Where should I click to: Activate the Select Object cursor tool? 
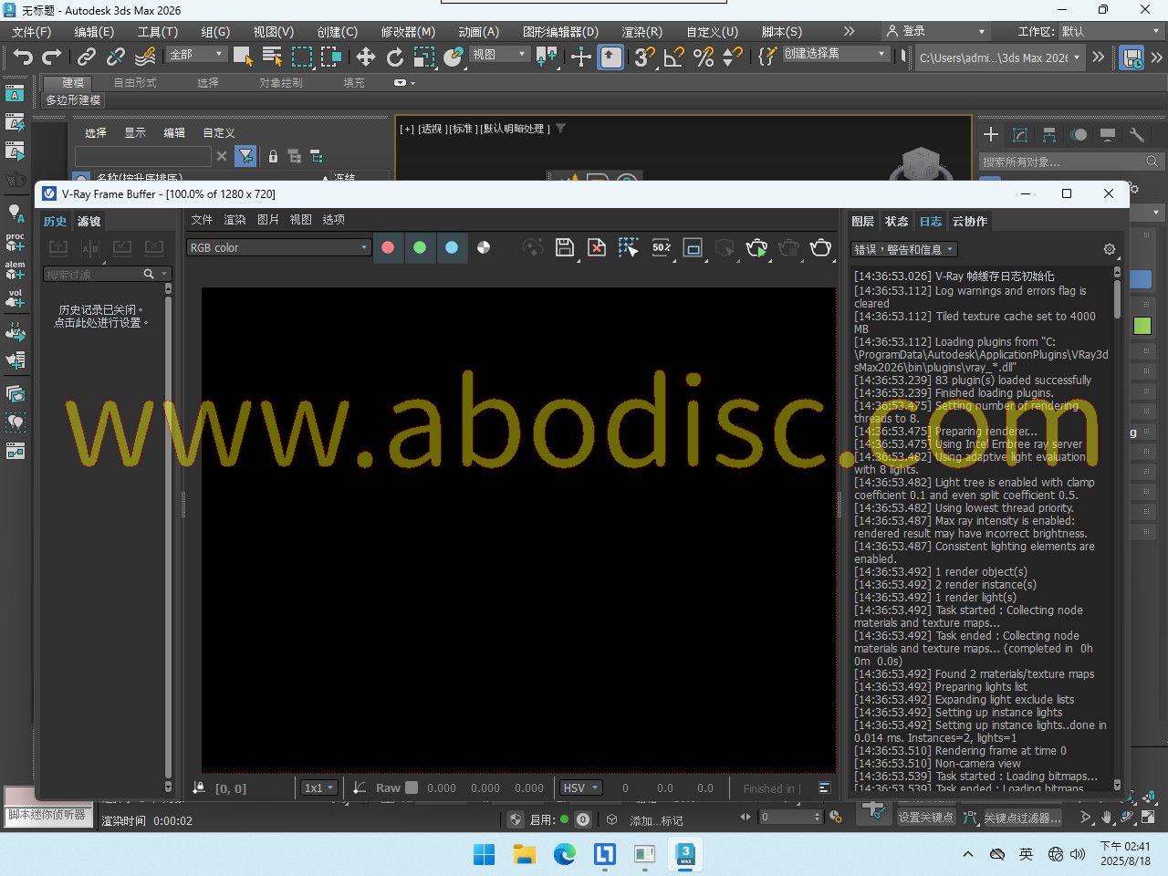coord(243,57)
